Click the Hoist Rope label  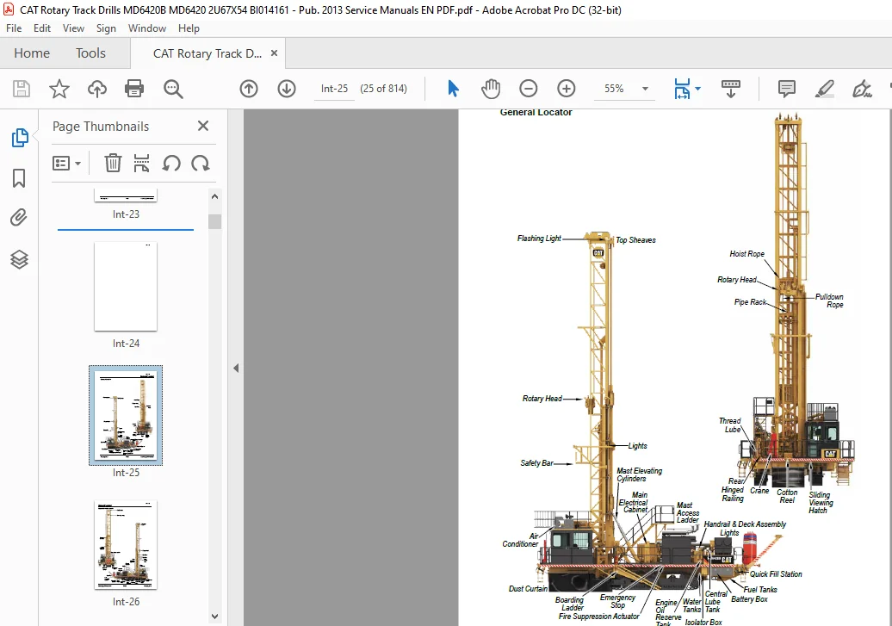point(747,254)
